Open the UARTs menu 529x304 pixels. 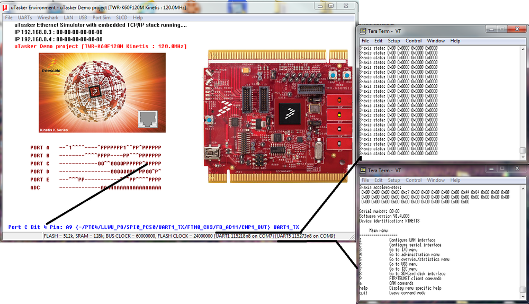pyautogui.click(x=25, y=17)
